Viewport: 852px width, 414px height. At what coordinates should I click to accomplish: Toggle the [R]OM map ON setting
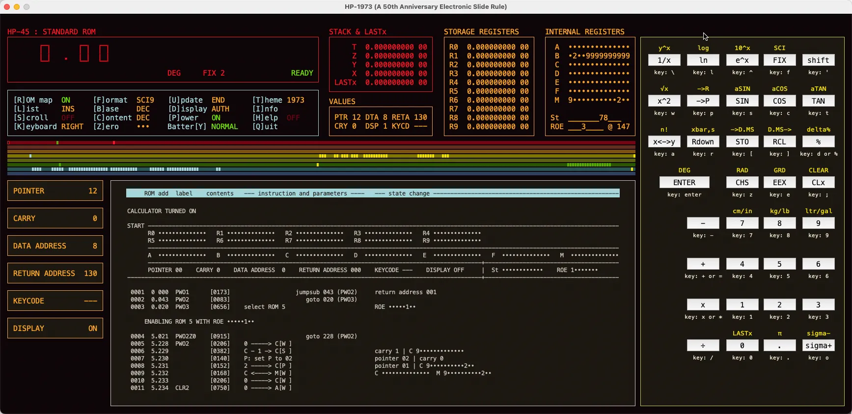tap(42, 100)
